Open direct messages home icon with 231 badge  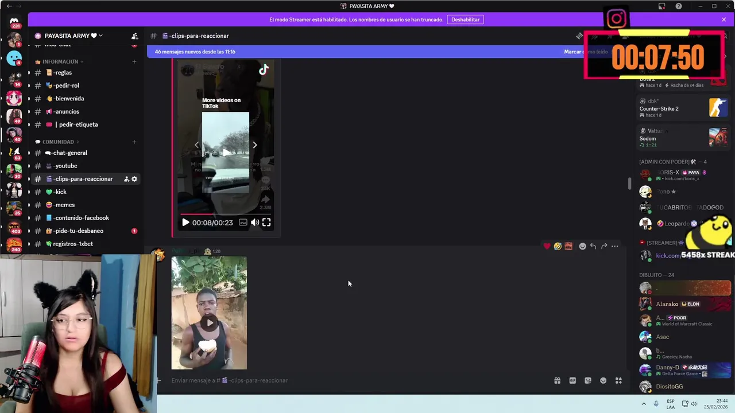click(x=14, y=22)
